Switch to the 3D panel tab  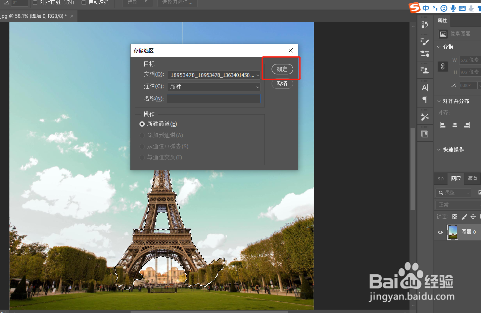pos(441,179)
